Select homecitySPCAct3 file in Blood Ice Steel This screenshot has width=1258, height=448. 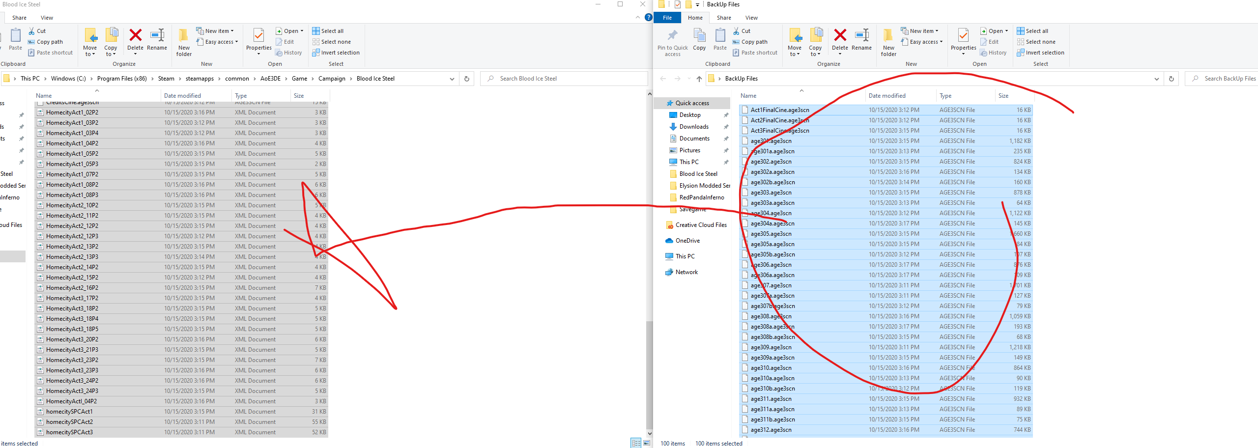(181, 432)
